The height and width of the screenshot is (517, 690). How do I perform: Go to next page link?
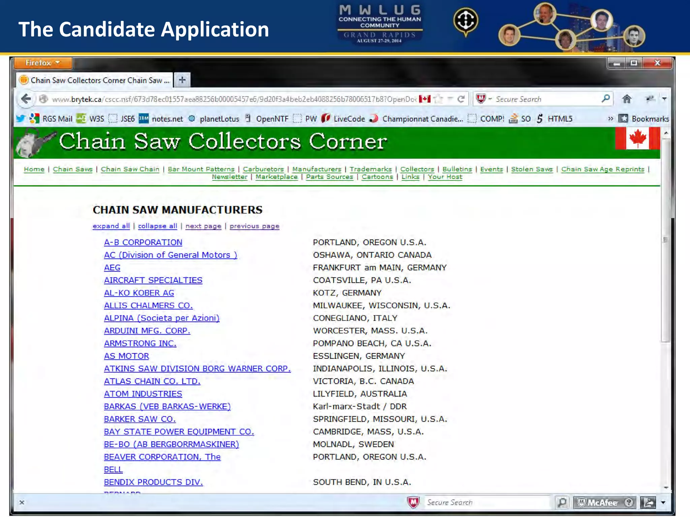(203, 226)
